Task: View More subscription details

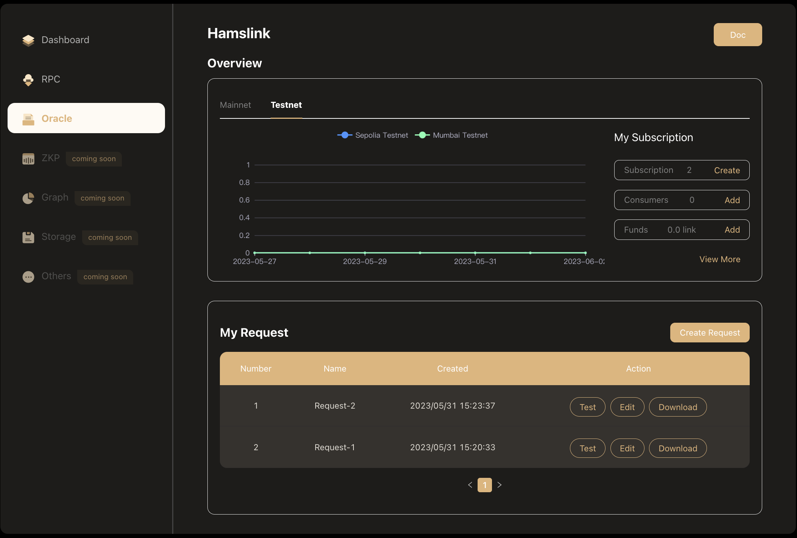Action: tap(719, 259)
